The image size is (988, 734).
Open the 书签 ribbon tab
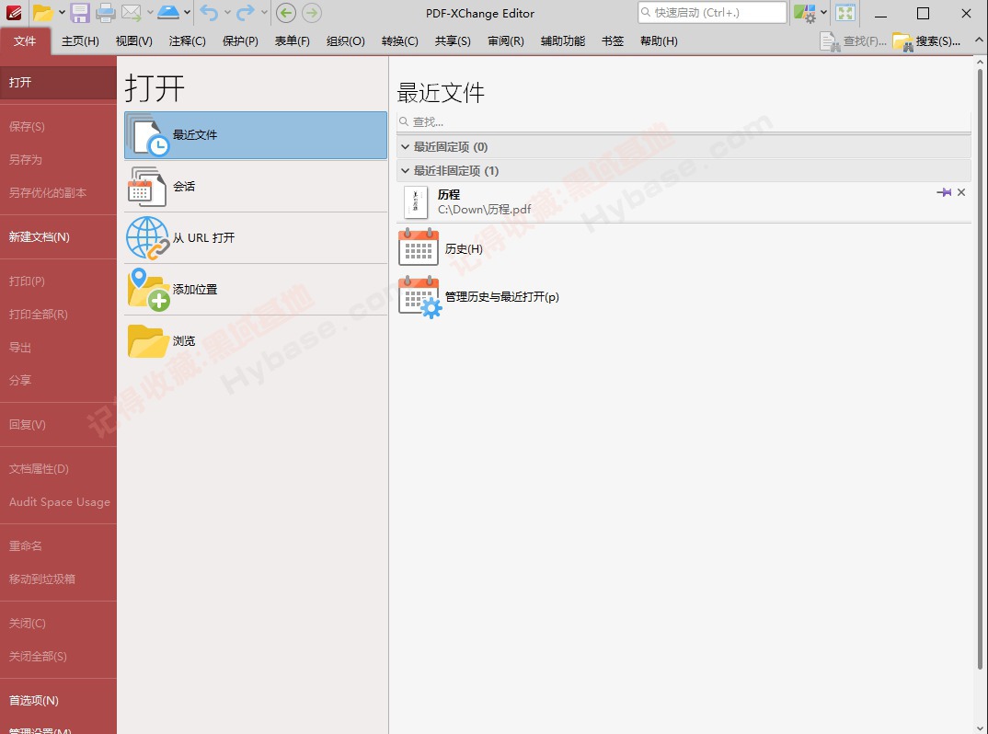[613, 41]
